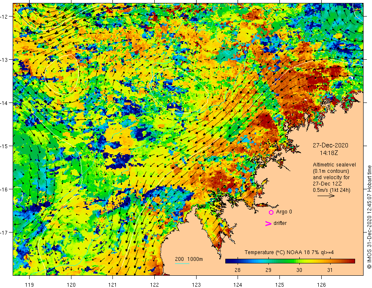Viewport: 372px width, 288px height.
Task: Click longitude axis label 126
Action: click(321, 285)
